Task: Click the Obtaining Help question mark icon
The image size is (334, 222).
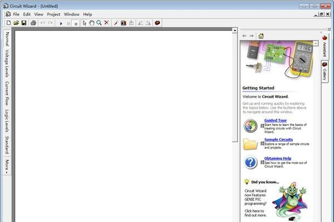Action: [x=250, y=163]
